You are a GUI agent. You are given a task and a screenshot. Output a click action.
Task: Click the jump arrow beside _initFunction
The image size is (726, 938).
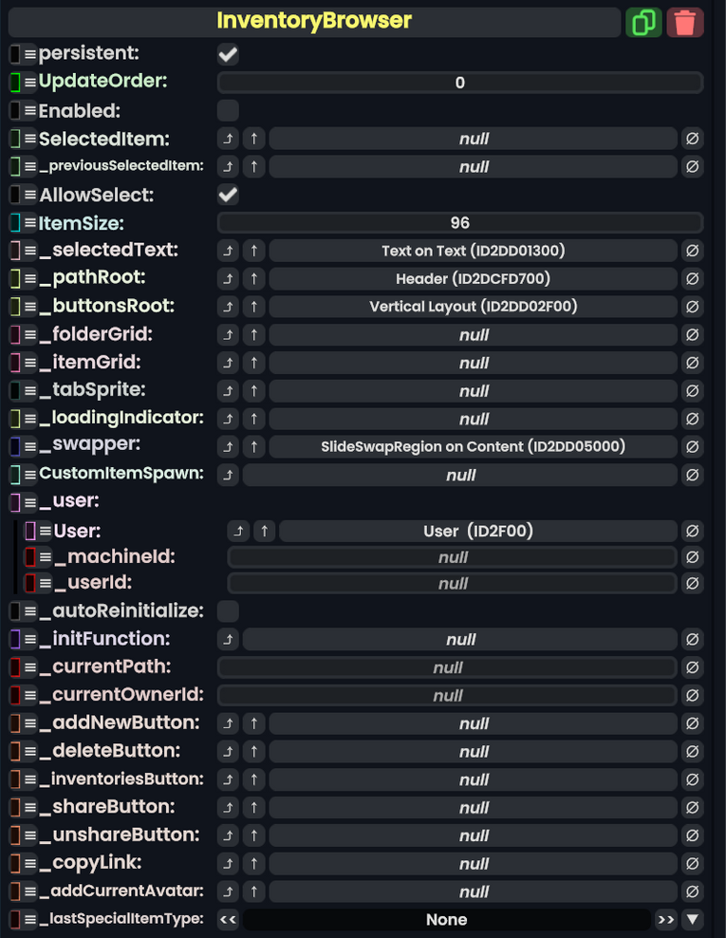point(228,639)
